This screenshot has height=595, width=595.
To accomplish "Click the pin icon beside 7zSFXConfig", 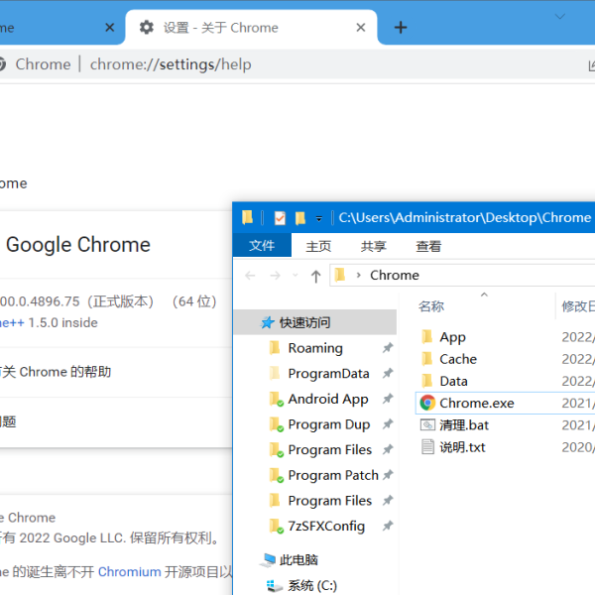I will pos(388,526).
